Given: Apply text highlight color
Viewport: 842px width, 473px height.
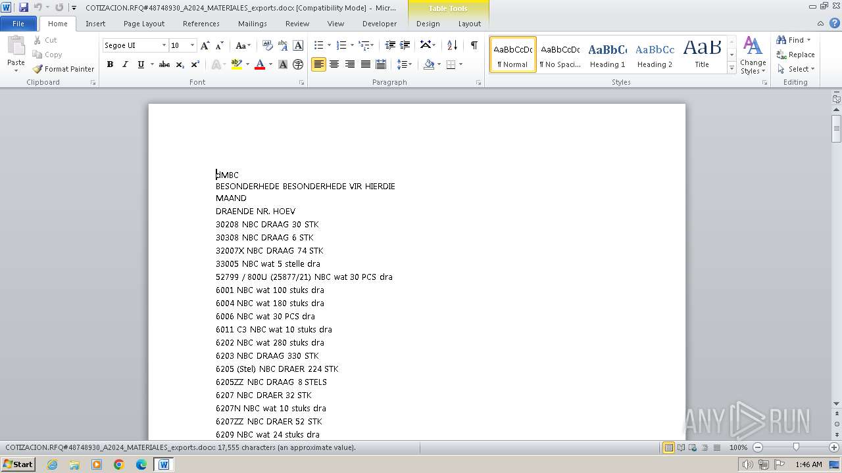Looking at the screenshot, I should point(237,64).
